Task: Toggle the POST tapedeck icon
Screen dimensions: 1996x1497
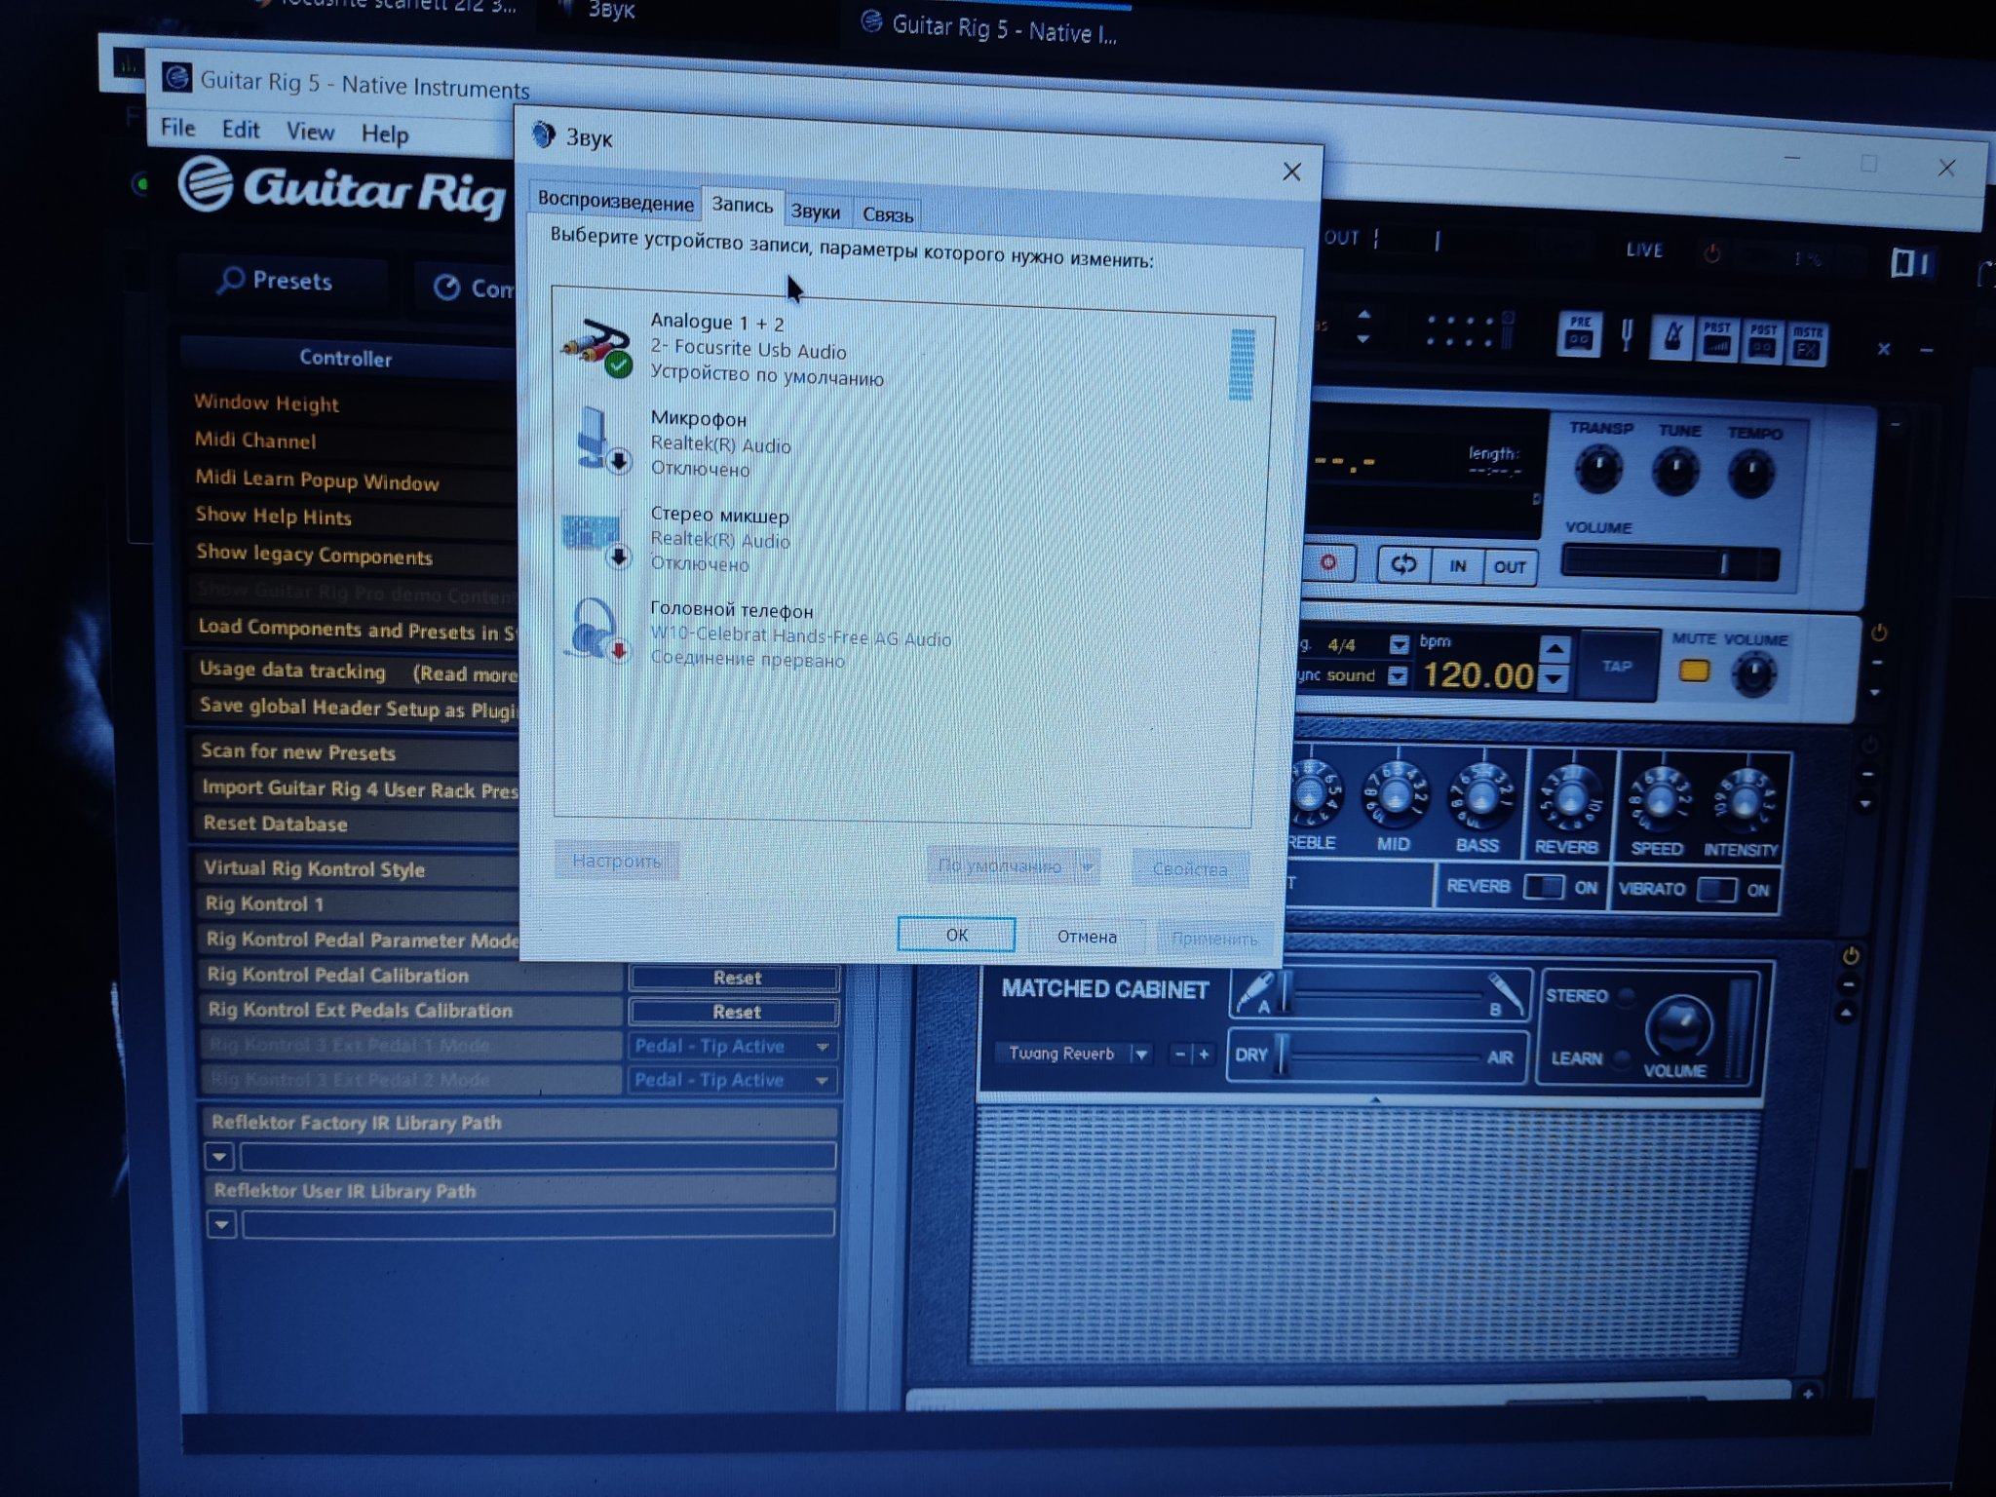Action: (1762, 343)
